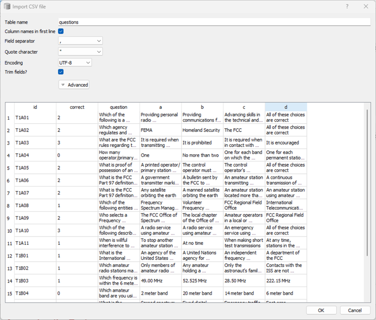Confirm import with the OK button
376x320 pixels.
[321, 310]
